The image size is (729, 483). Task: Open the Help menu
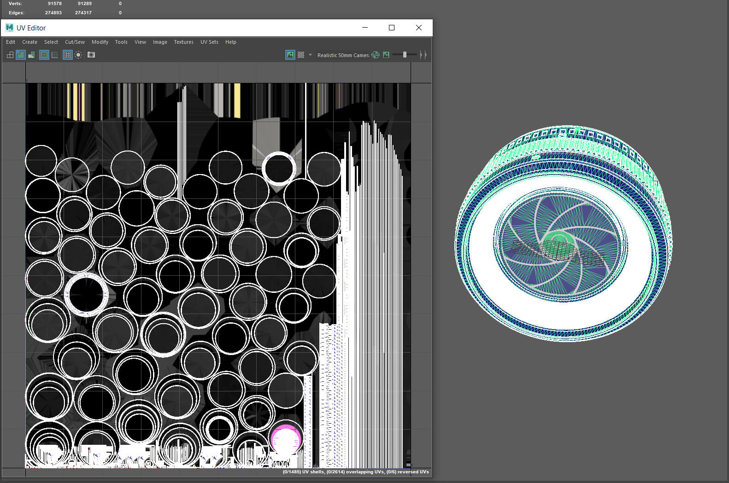pyautogui.click(x=230, y=42)
